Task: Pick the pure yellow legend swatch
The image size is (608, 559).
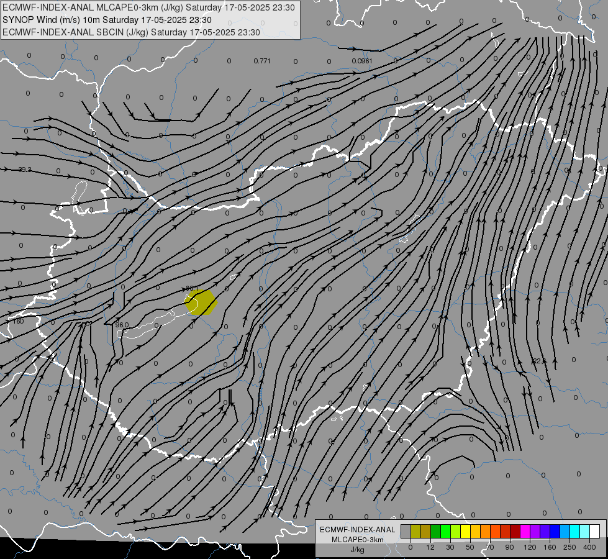Action: pyautogui.click(x=466, y=532)
